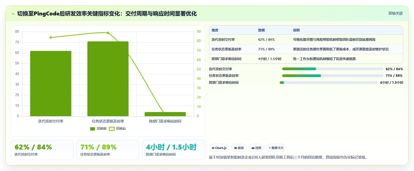This screenshot has height=171, width=414.
Task: Toggle the 切换前 legend swatch
Action: pos(93,129)
